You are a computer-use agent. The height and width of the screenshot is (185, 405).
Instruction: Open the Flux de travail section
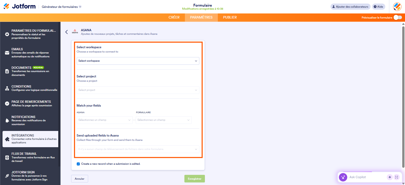point(30,157)
